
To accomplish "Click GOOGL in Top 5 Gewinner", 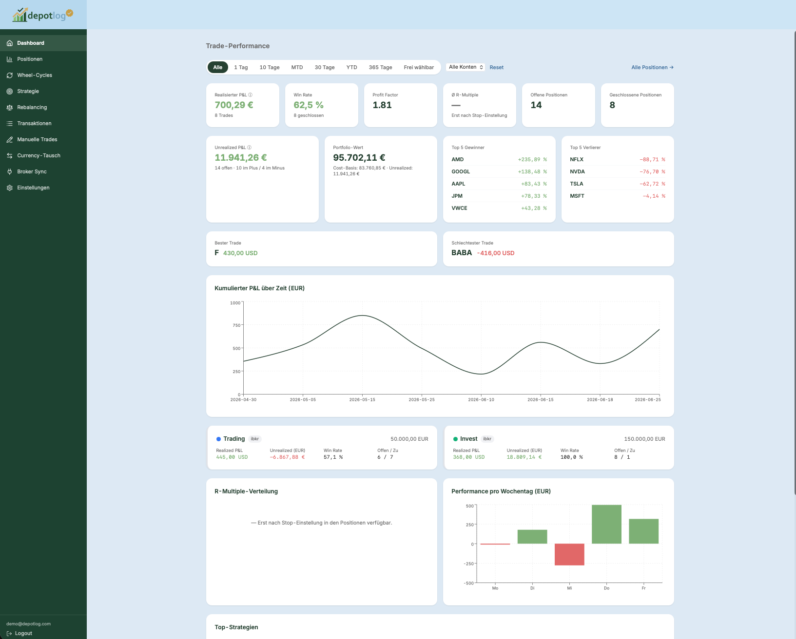I will [499, 171].
